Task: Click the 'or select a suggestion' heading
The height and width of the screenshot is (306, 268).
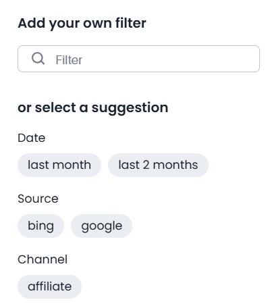Action: [93, 107]
